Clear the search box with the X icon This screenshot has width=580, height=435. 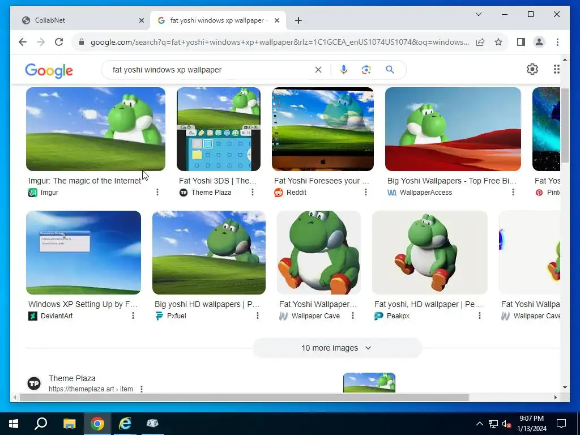tap(318, 70)
